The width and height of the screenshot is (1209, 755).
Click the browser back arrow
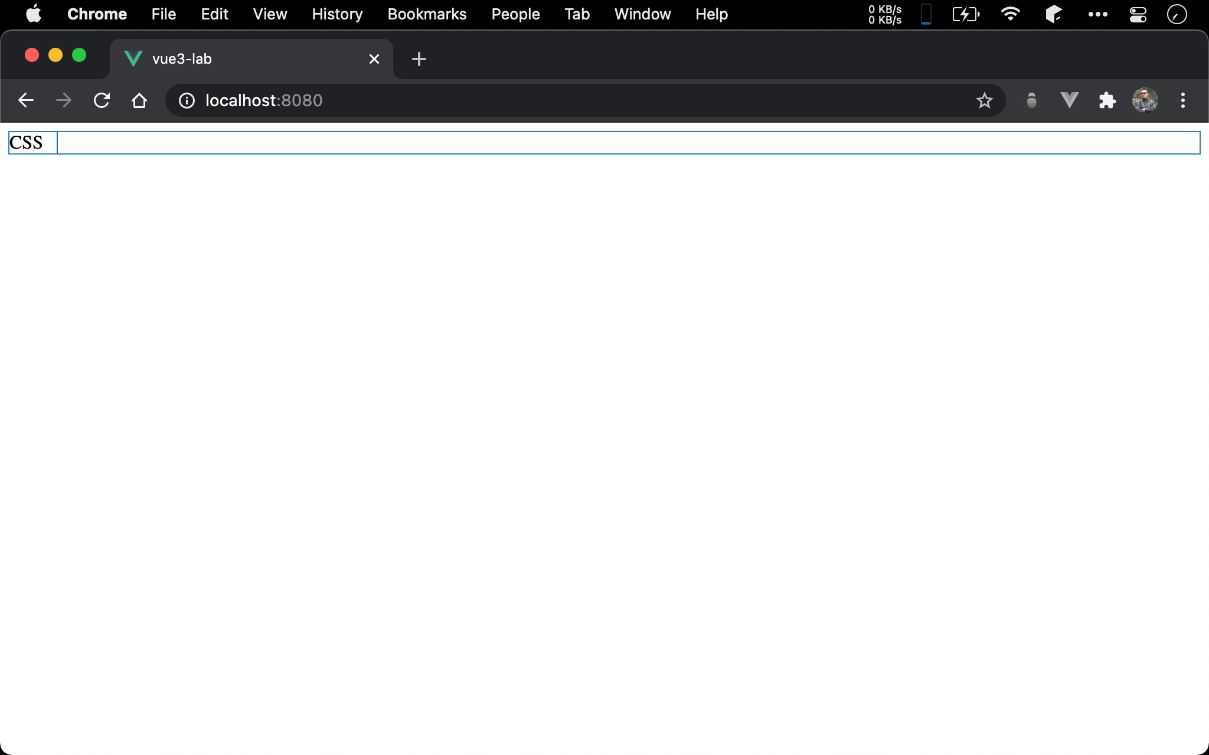pyautogui.click(x=26, y=100)
